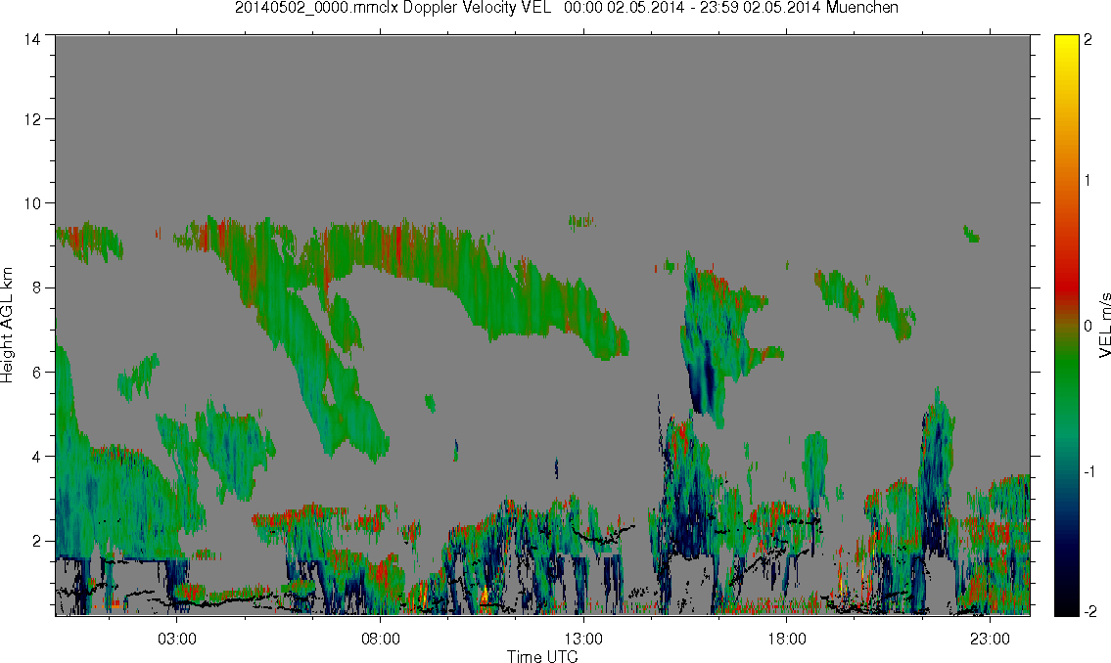The height and width of the screenshot is (663, 1111).
Task: Click the 'VEL m/s' colorbar title
Action: [x=1104, y=326]
